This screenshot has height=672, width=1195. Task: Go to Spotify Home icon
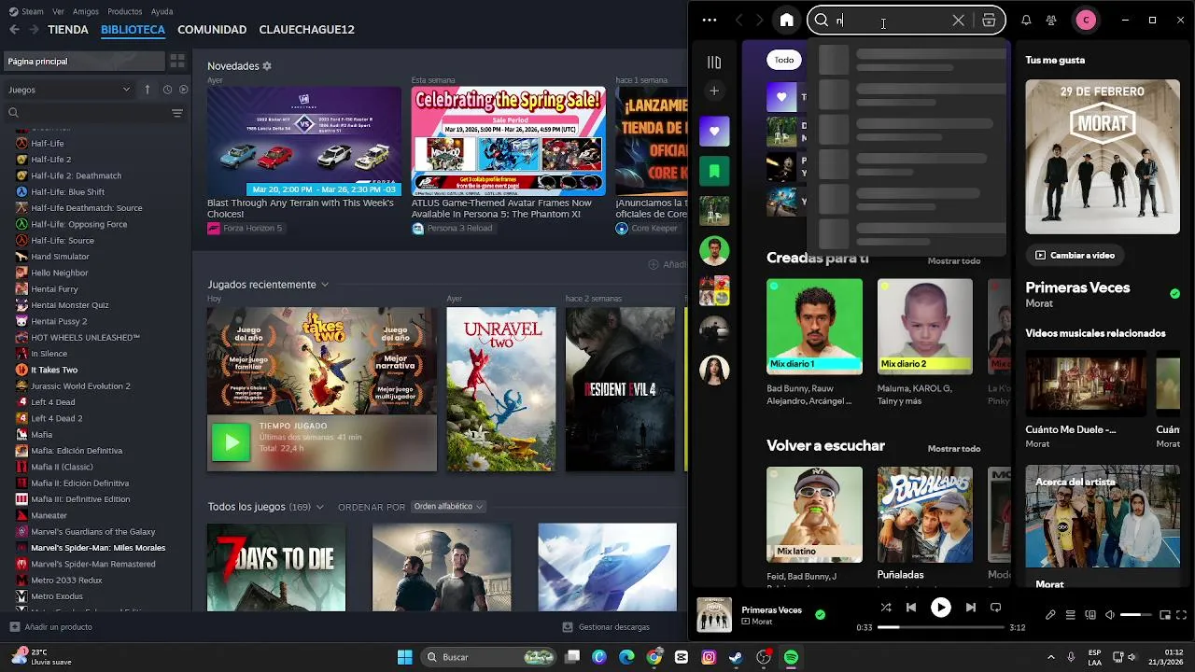(787, 20)
